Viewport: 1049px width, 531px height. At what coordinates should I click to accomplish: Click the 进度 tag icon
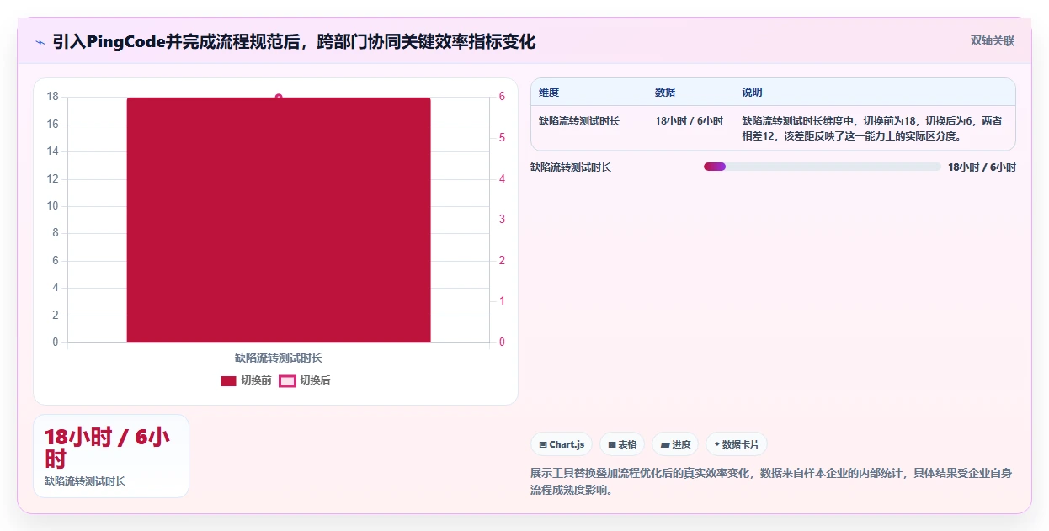[665, 444]
